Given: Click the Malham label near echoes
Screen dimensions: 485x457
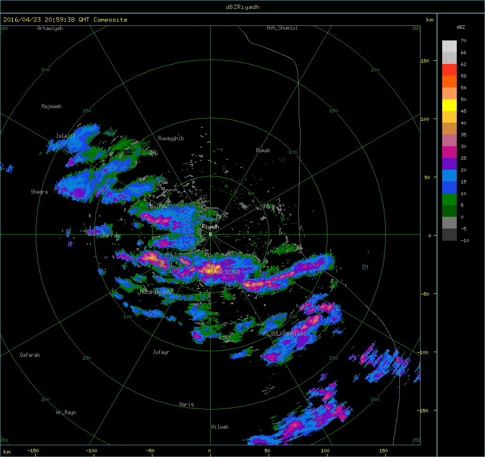Looking at the screenshot, I should pyautogui.click(x=159, y=206).
